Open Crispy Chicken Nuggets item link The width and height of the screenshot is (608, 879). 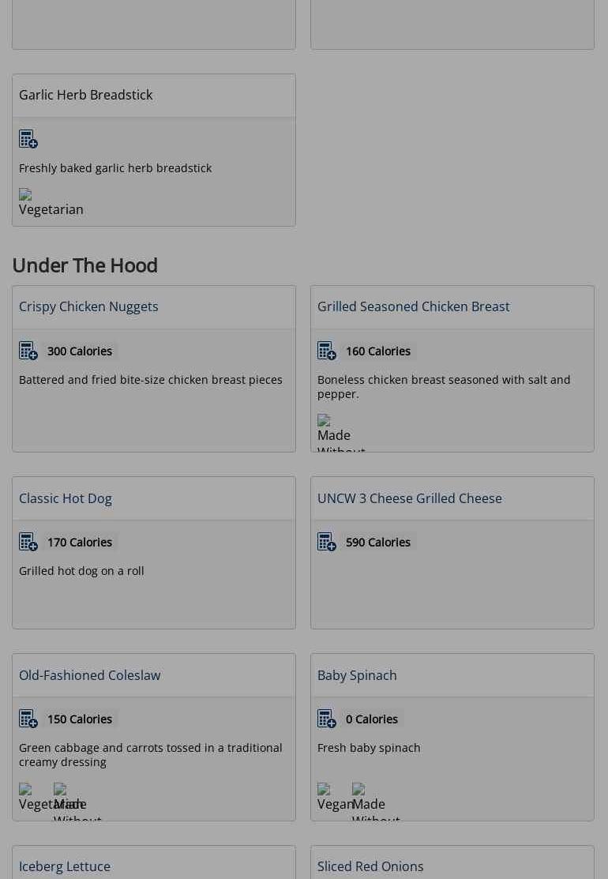[88, 306]
